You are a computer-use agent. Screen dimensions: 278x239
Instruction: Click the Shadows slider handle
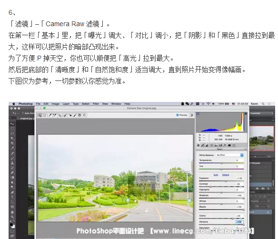pos(243,198)
